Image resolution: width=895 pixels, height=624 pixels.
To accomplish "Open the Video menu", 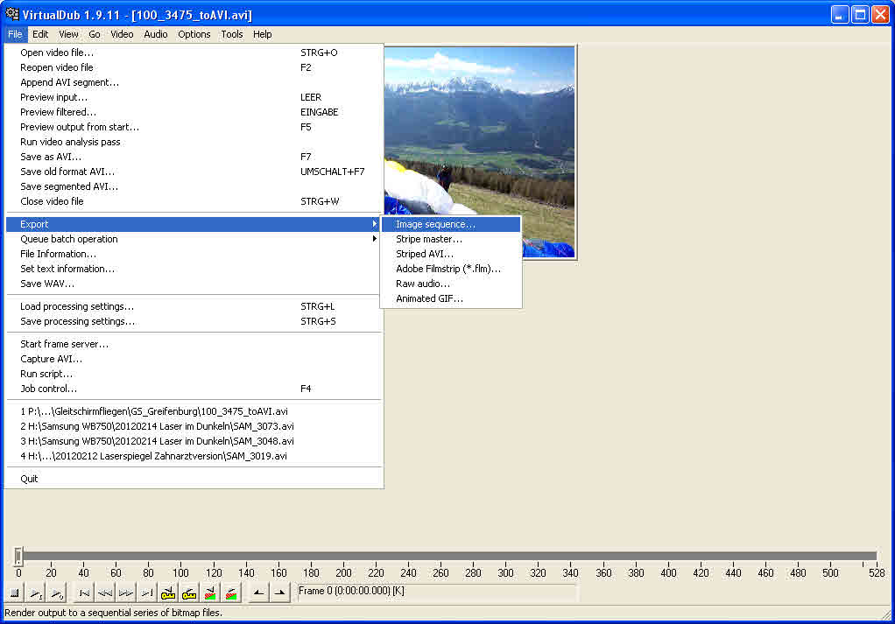I will coord(122,34).
